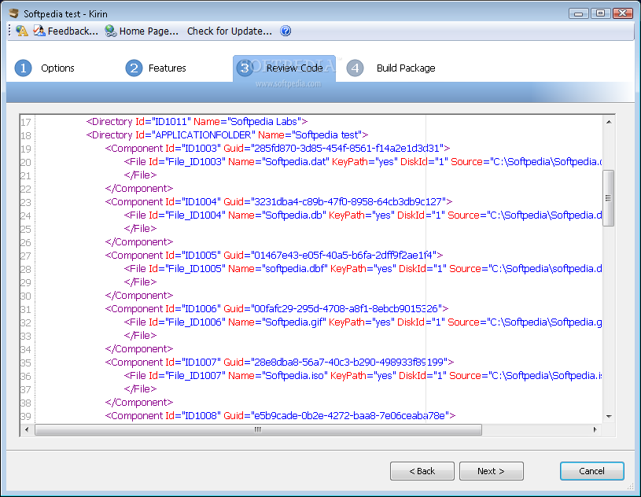Click the toolbar grip handle
Viewport: 641px width, 497px height.
tap(9, 31)
